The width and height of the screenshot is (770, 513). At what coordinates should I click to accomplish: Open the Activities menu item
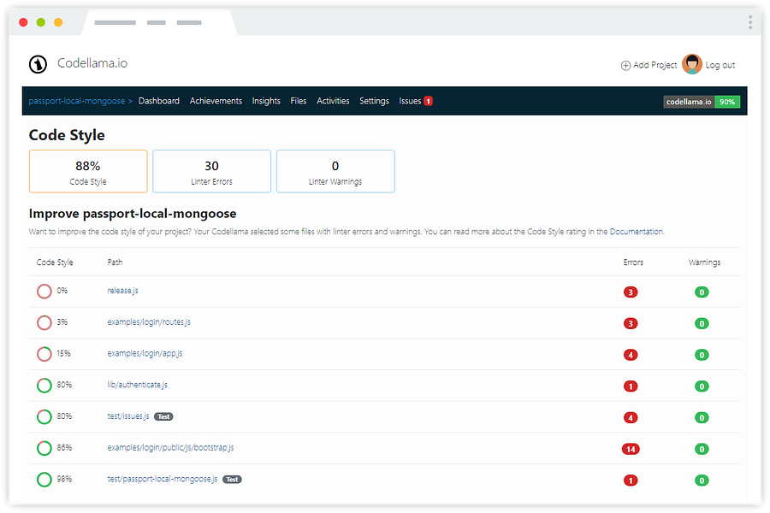tap(333, 101)
